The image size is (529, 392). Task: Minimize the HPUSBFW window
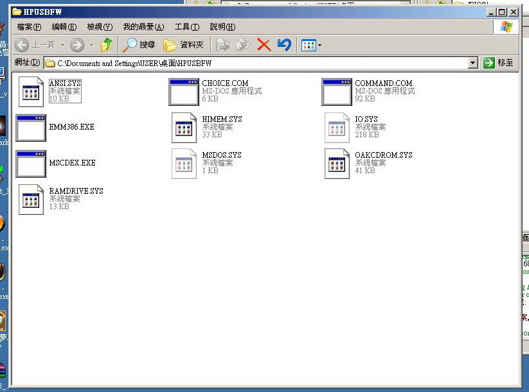point(491,12)
